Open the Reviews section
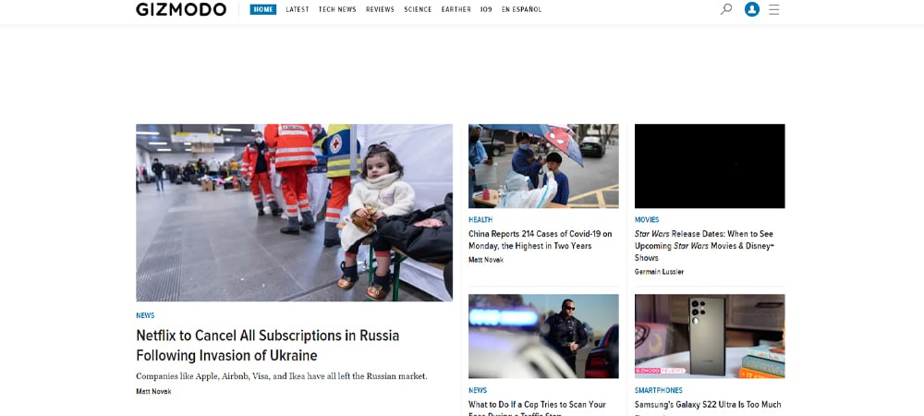924x416 pixels. [380, 9]
